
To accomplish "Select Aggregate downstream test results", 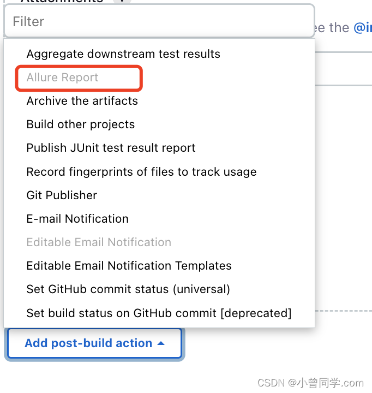I will pyautogui.click(x=123, y=54).
